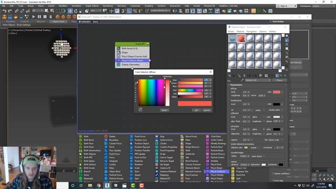Open the Rendering menu
This screenshot has width=336, height=189.
pyautogui.click(x=108, y=6)
